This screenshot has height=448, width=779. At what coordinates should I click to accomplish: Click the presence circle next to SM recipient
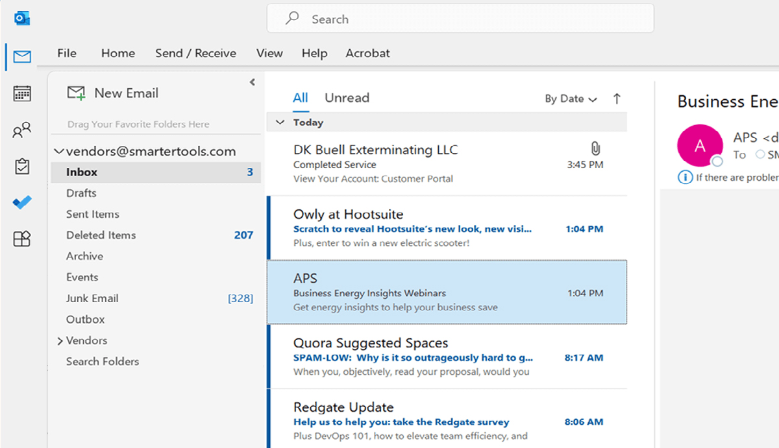760,154
